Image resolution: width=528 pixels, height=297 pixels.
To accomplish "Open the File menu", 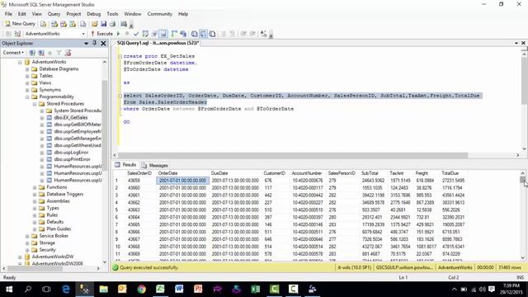I will [8, 14].
